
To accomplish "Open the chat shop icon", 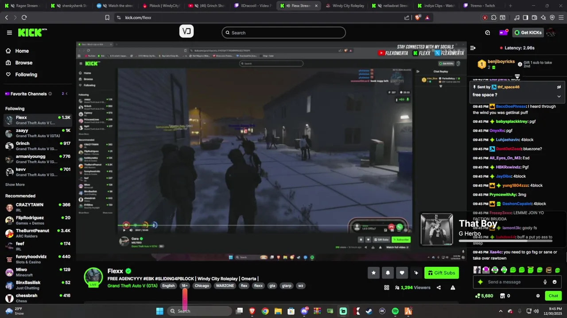I will 502,296.
